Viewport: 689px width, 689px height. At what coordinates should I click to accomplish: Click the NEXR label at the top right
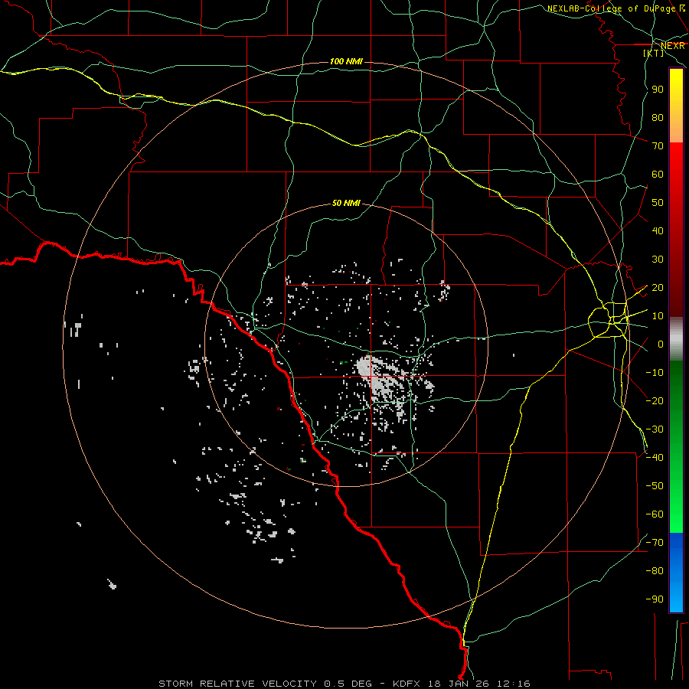tap(672, 46)
